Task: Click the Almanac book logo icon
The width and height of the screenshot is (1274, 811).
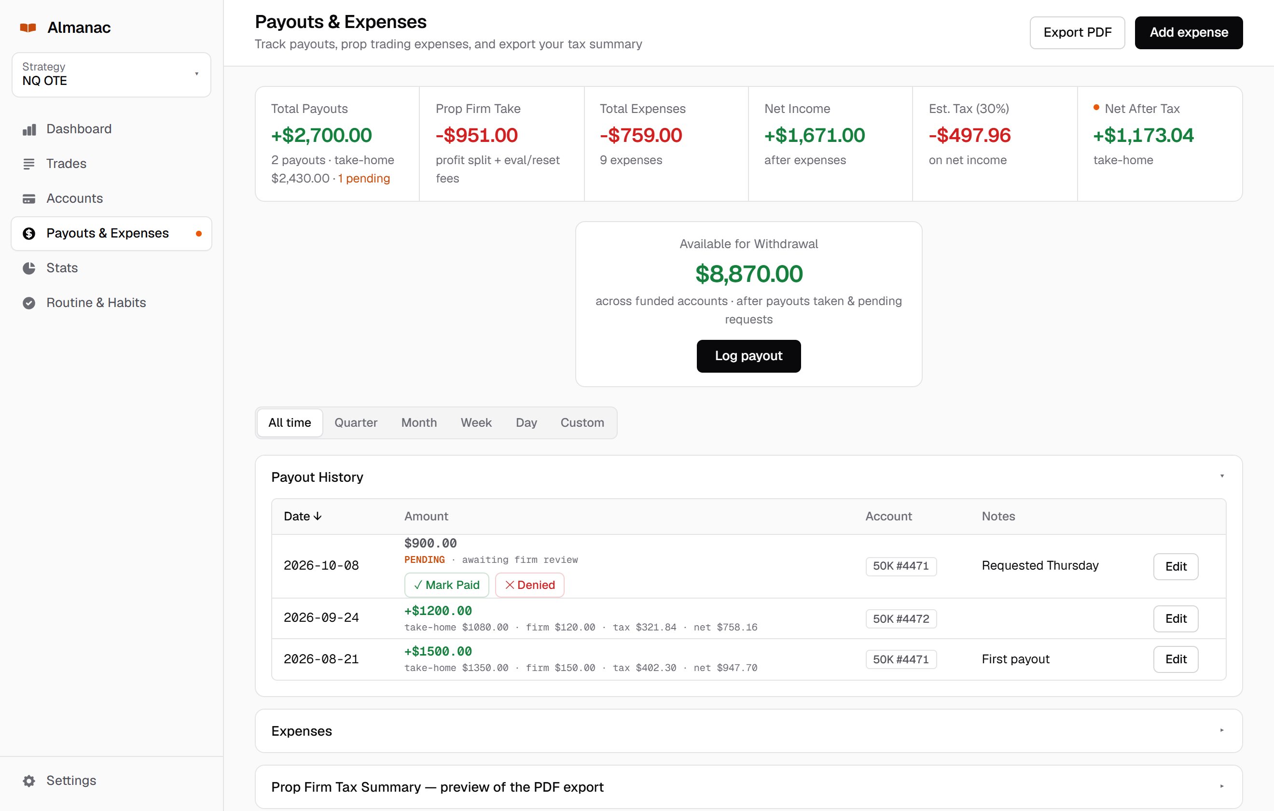Action: pyautogui.click(x=28, y=28)
